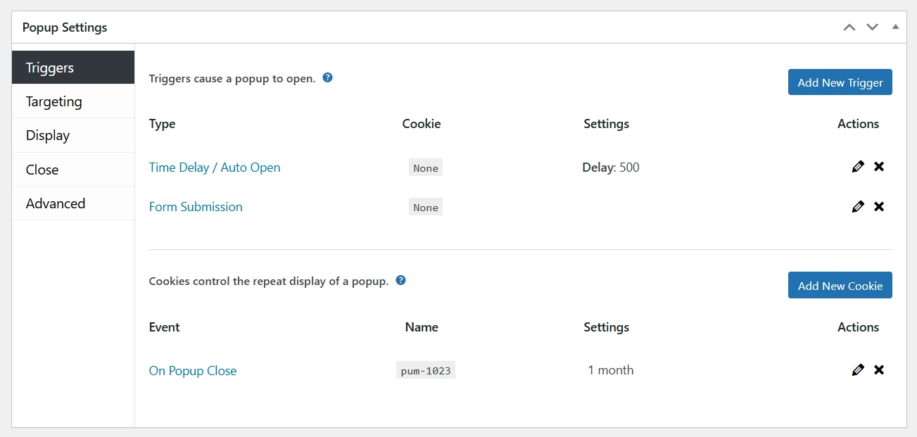Edit the Form Submission trigger with pencil icon
Image resolution: width=917 pixels, height=437 pixels.
coord(857,207)
